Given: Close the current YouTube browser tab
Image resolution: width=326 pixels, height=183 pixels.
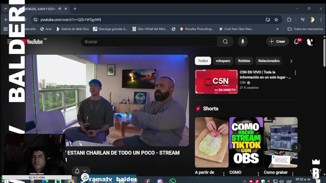Looking at the screenshot, I should click(x=66, y=9).
